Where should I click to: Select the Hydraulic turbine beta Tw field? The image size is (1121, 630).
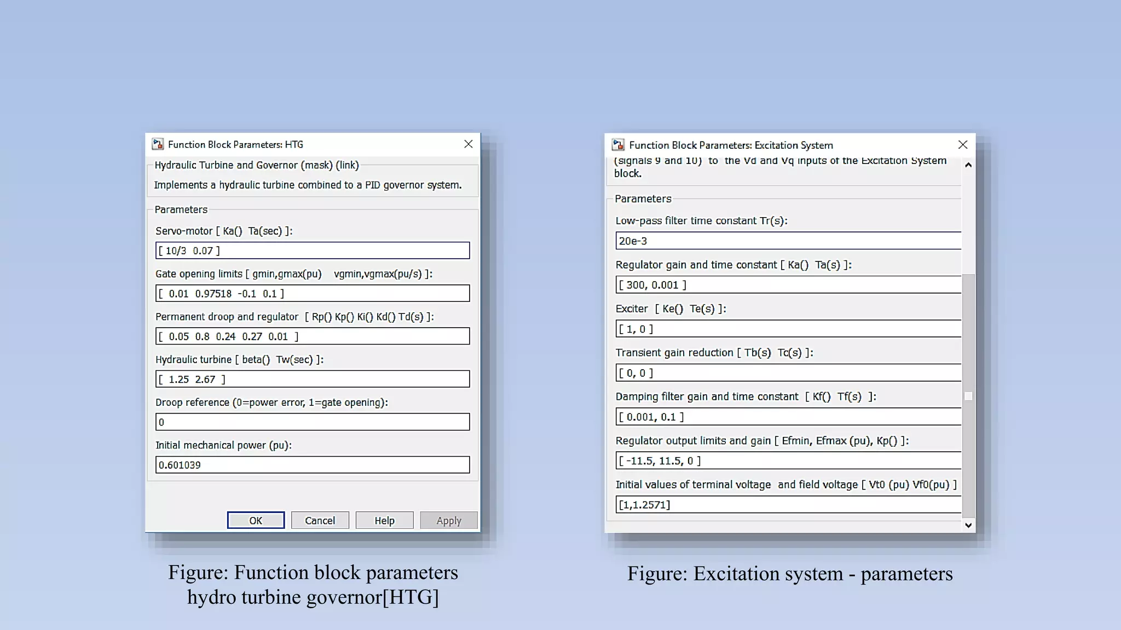point(313,379)
